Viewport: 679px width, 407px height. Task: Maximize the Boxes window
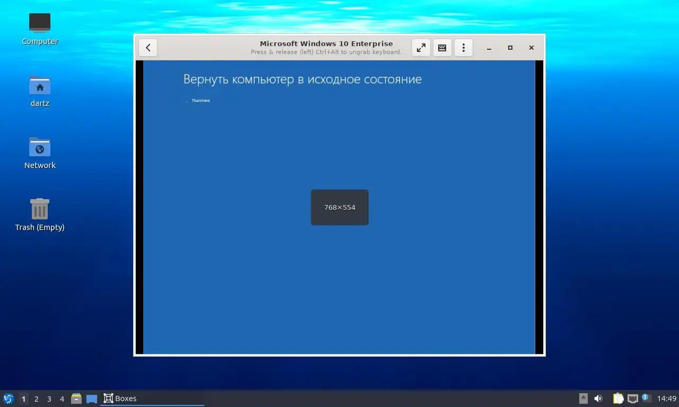510,48
